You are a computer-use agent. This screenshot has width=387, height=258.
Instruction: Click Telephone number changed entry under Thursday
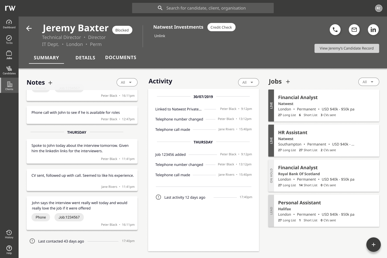[x=204, y=165]
